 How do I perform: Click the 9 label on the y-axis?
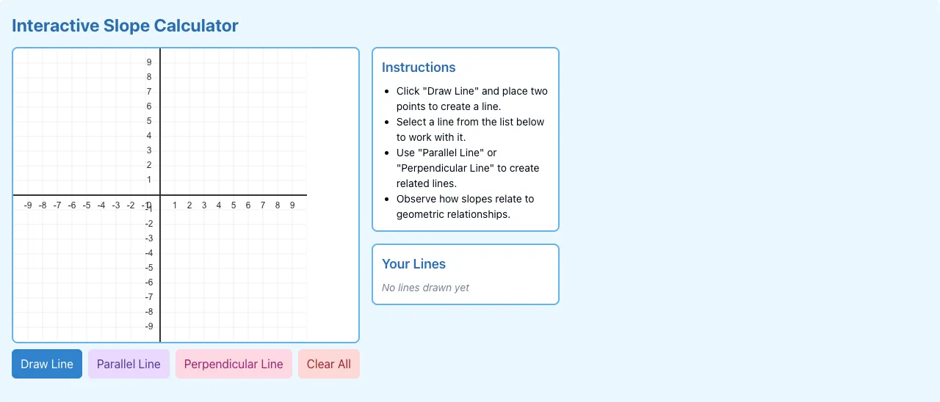tap(149, 62)
